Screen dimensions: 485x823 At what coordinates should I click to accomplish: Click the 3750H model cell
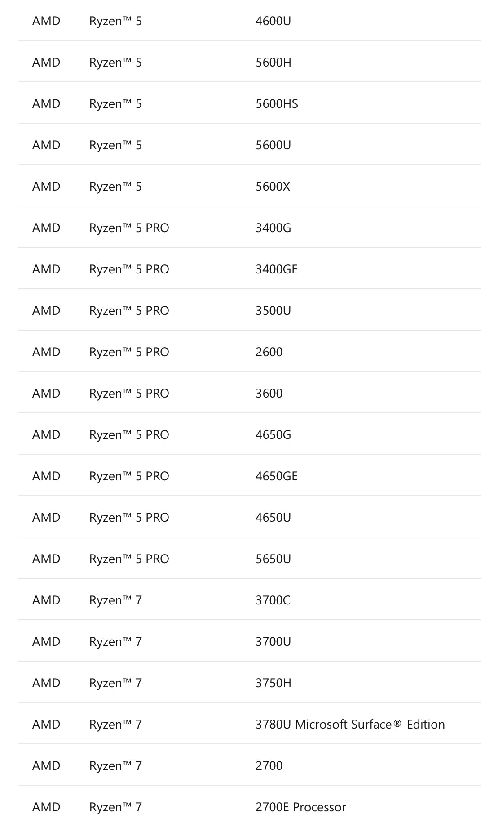point(273,683)
